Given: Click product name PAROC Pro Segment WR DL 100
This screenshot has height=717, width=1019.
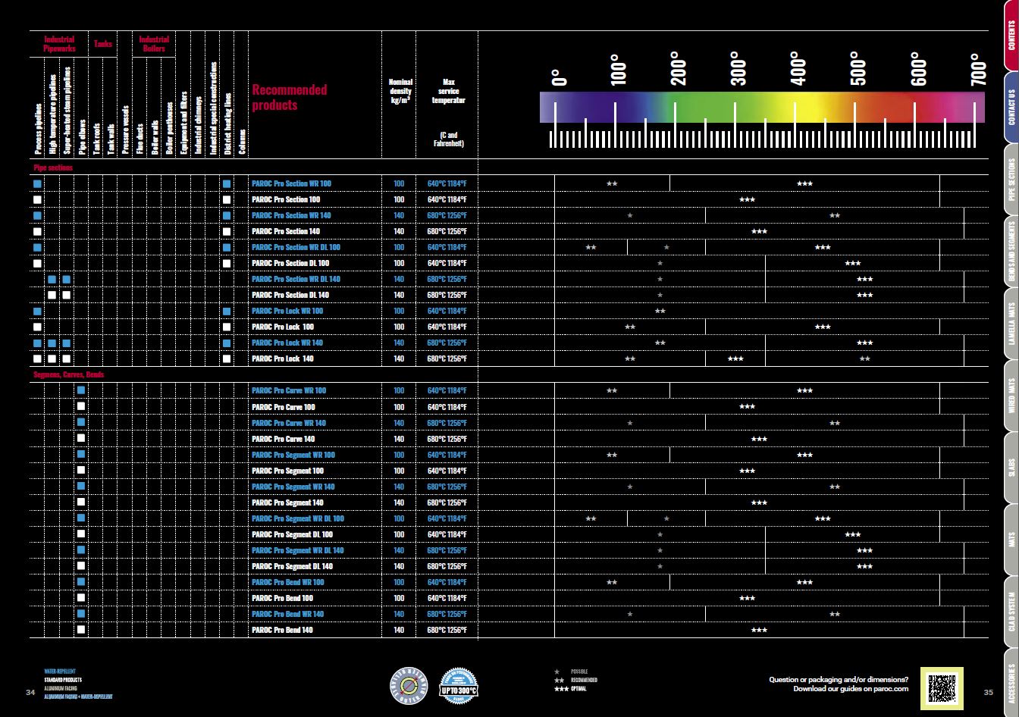Looking at the screenshot, I should pos(298,518).
